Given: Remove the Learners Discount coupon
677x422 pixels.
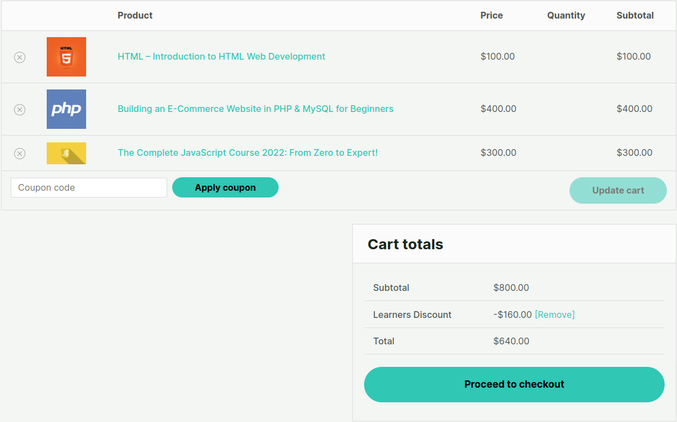Looking at the screenshot, I should coord(554,315).
